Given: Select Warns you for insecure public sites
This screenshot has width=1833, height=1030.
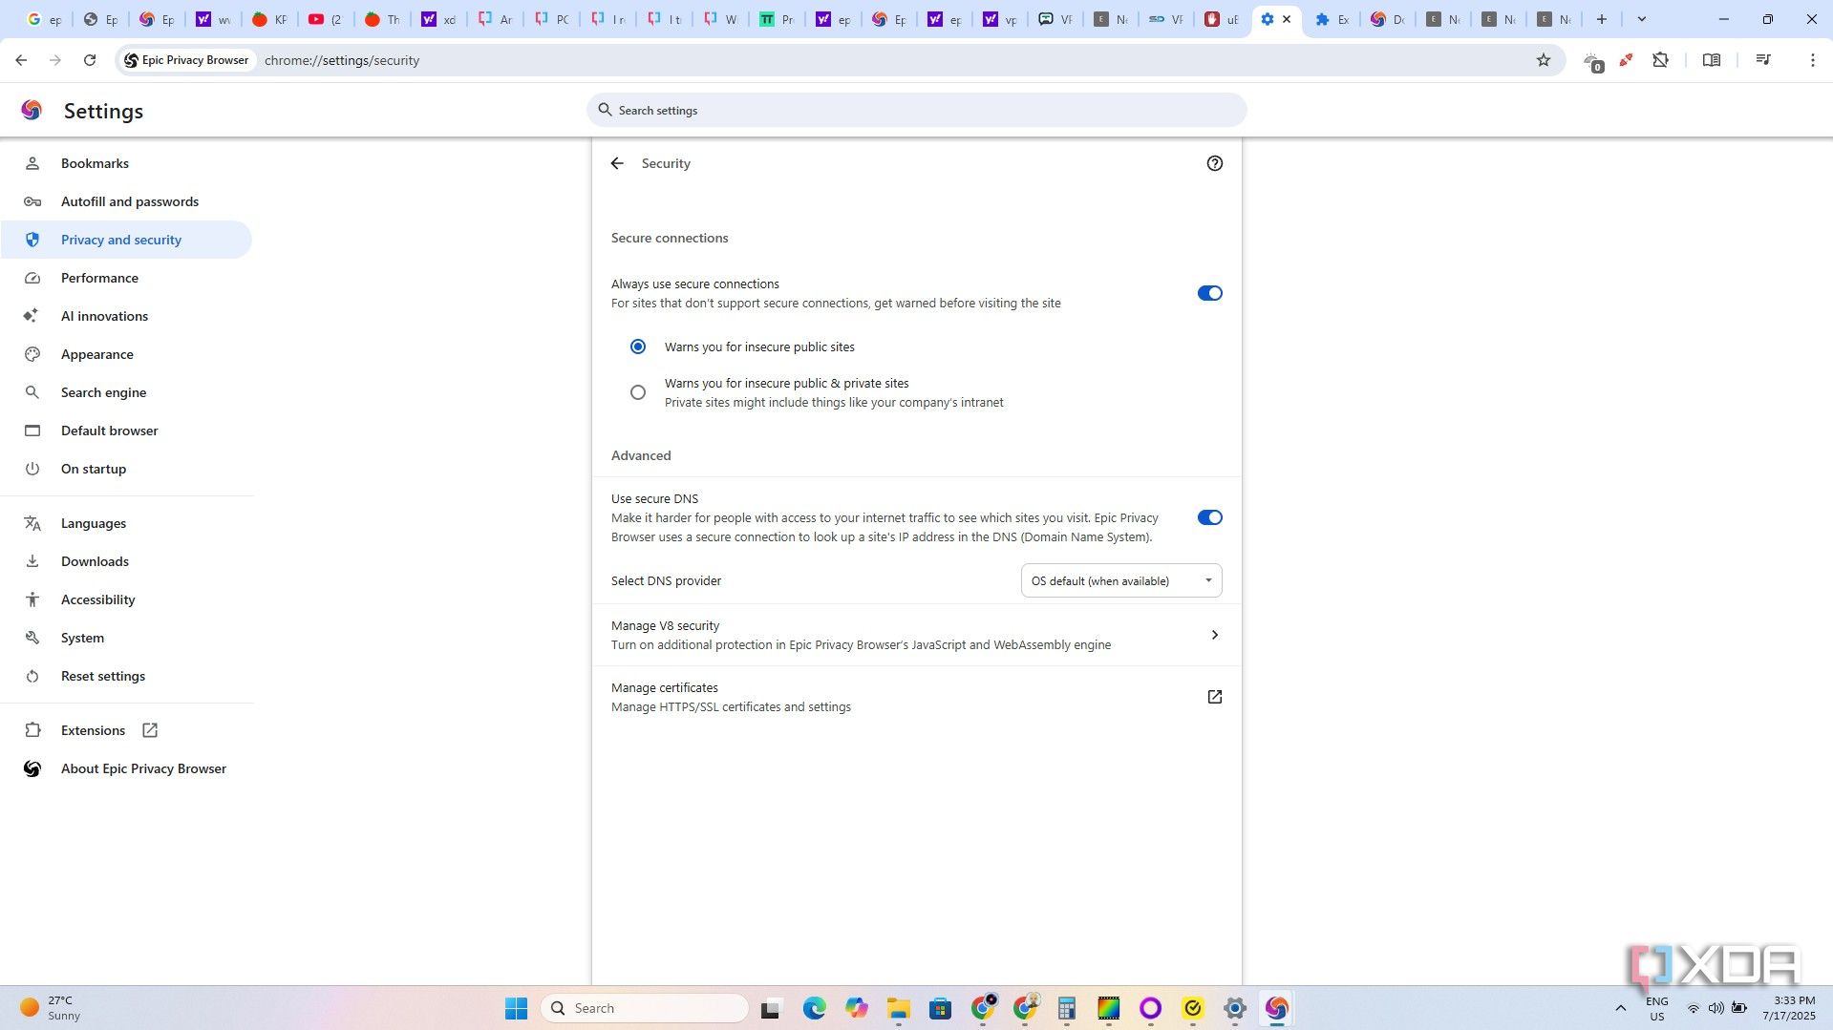Looking at the screenshot, I should 638,347.
